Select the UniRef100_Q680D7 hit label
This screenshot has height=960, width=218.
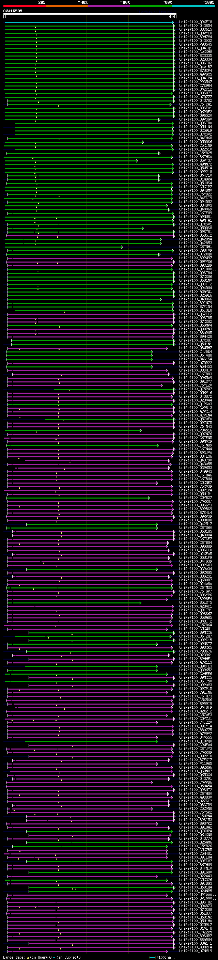(x=196, y=580)
